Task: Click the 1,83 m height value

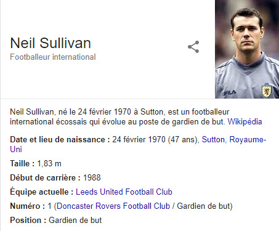Action: [49, 164]
